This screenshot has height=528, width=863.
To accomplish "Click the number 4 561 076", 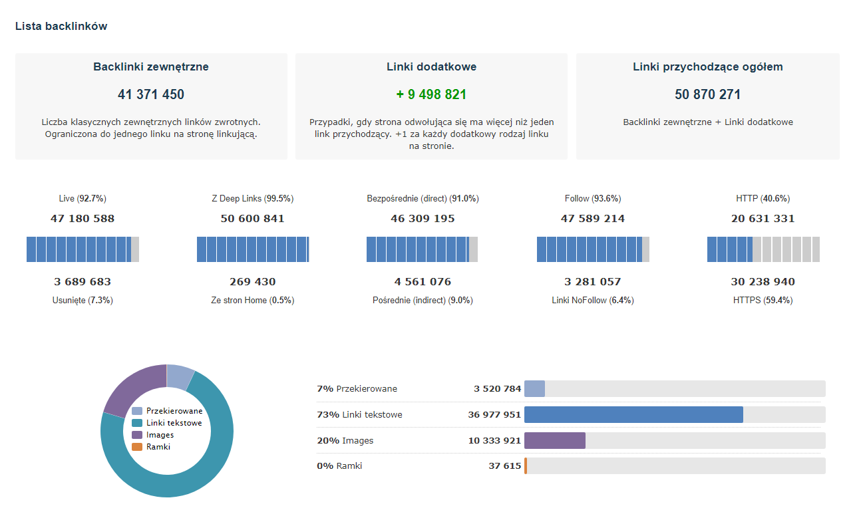I will (423, 282).
